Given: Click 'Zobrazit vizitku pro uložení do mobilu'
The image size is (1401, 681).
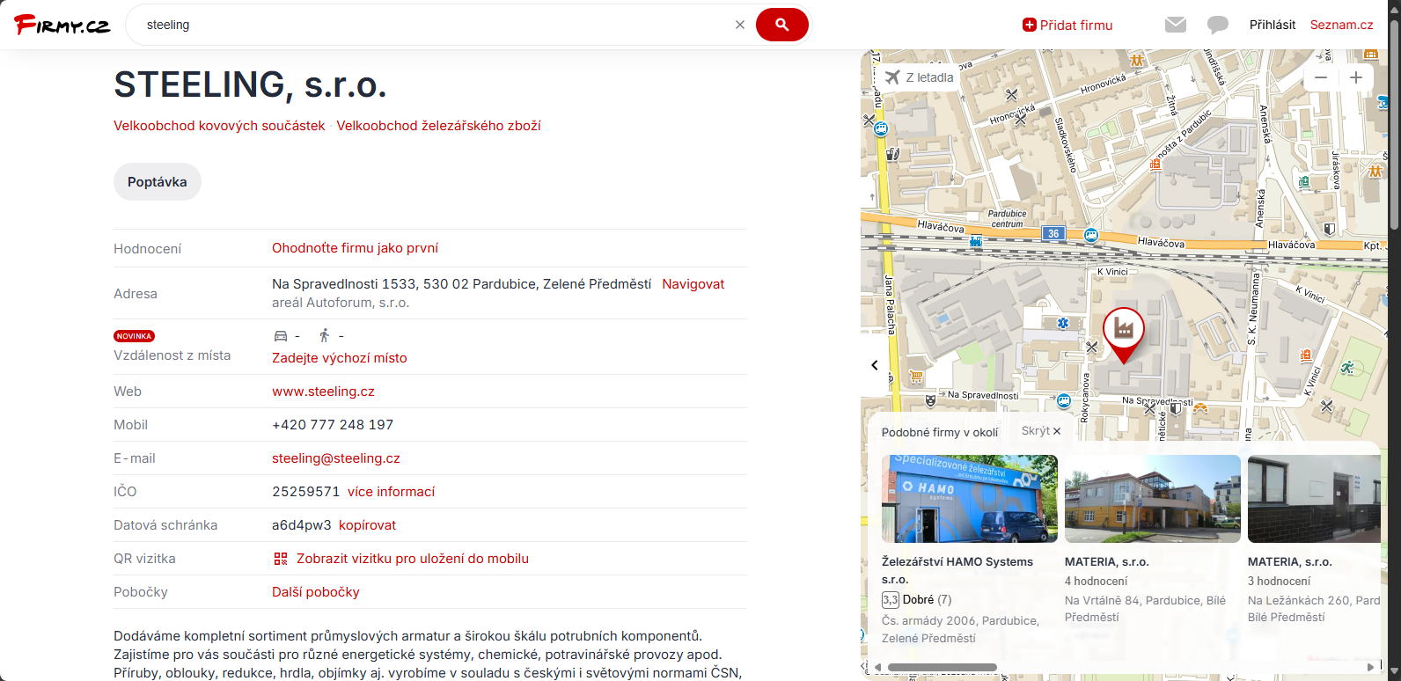Looking at the screenshot, I should pyautogui.click(x=413, y=559).
